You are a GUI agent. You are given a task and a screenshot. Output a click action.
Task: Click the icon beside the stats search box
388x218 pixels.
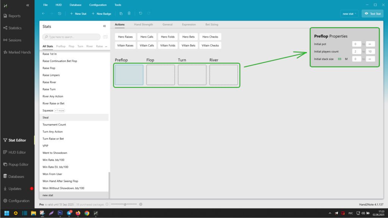pyautogui.click(x=105, y=37)
